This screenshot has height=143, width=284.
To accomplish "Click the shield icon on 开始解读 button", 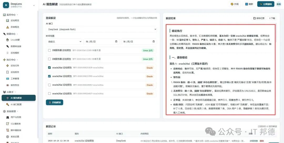I will (50, 103).
